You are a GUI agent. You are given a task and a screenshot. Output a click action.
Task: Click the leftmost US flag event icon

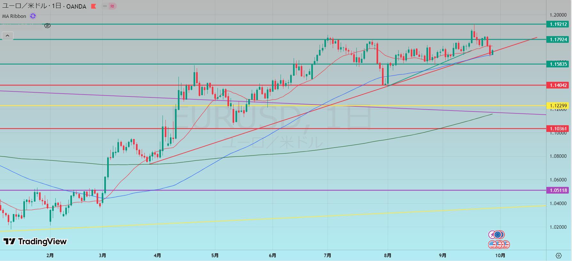[x=492, y=245]
